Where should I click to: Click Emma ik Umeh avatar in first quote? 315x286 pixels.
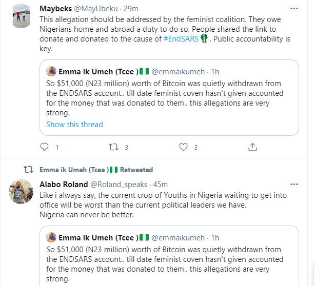pos(51,71)
